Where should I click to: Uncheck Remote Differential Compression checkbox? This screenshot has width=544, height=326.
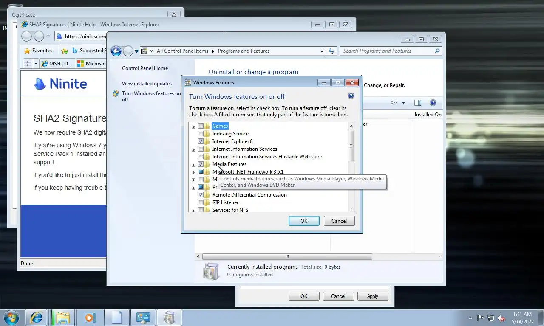coord(201,195)
